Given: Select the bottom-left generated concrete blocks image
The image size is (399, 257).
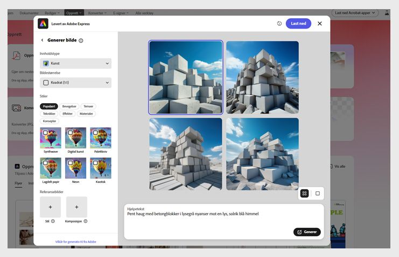Looking at the screenshot, I should pos(186,154).
